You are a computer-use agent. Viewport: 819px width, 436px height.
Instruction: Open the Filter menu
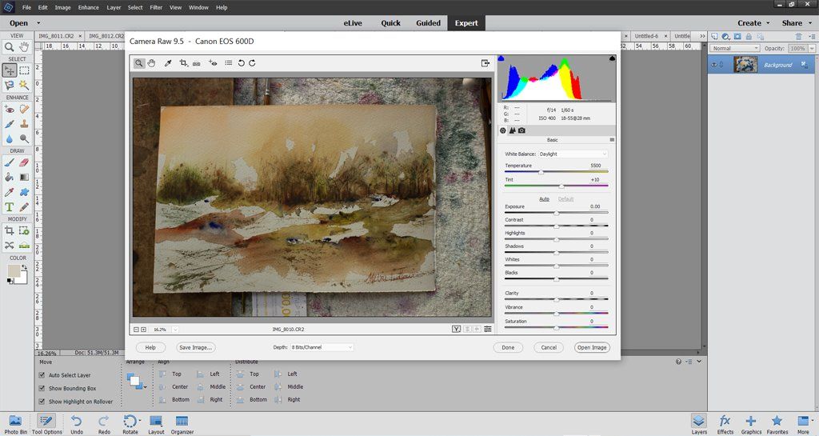coord(156,7)
